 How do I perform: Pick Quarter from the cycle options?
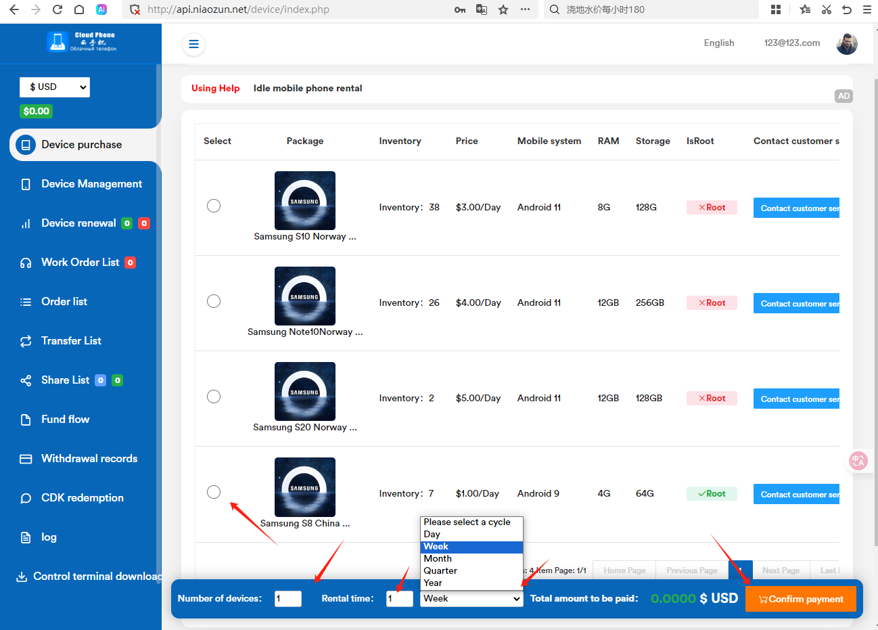click(471, 571)
